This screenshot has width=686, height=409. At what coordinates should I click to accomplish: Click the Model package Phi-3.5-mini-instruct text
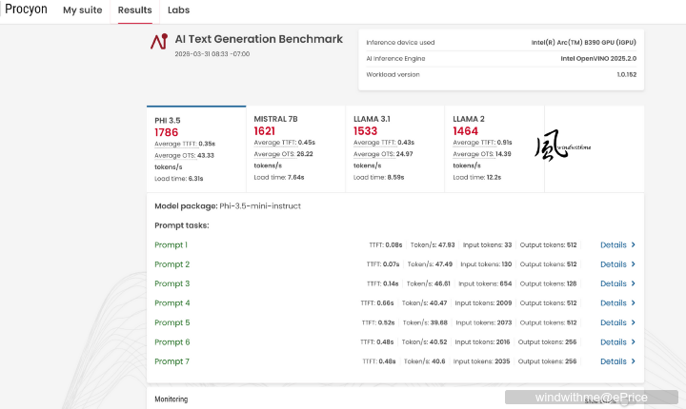point(228,206)
